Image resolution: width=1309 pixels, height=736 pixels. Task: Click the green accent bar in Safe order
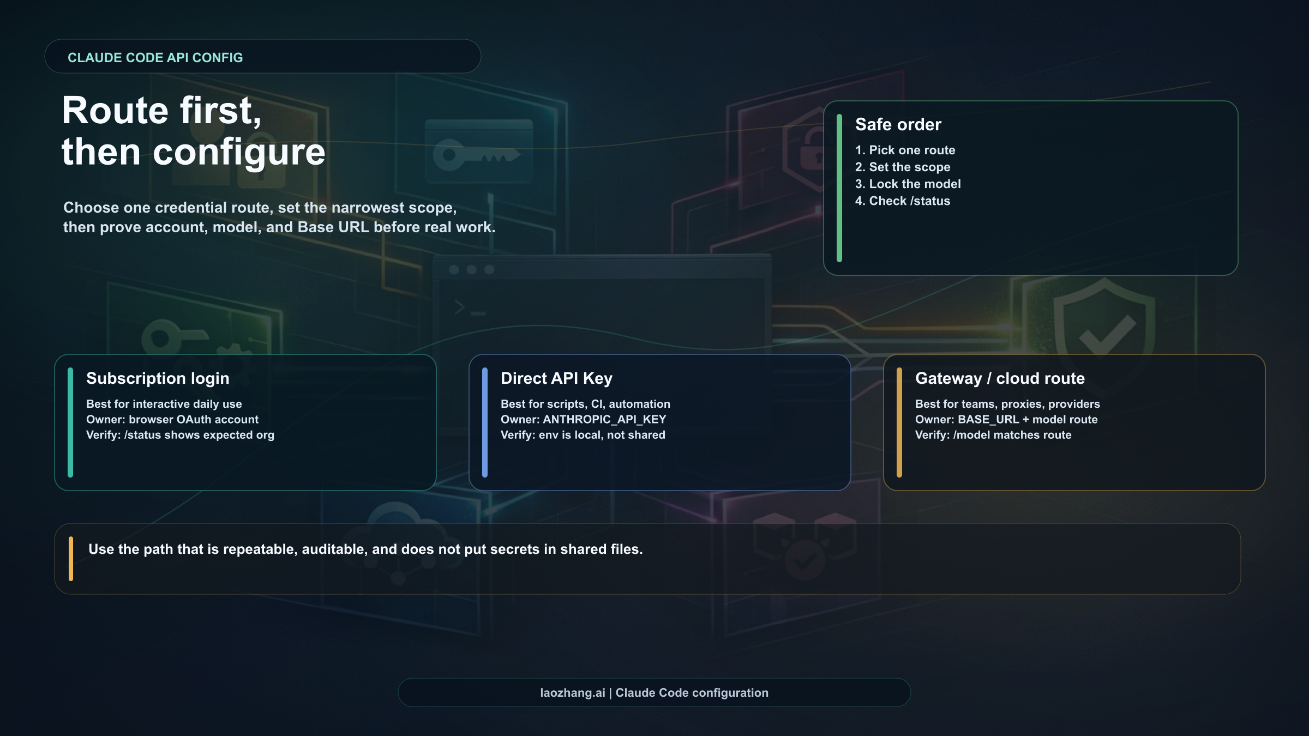coord(839,188)
